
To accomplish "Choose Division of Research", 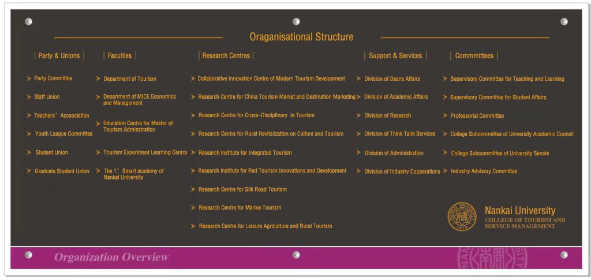I will click(x=387, y=115).
